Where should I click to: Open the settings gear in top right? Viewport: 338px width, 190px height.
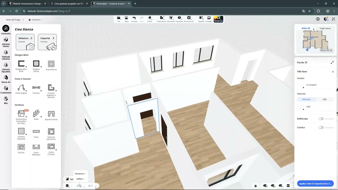click(x=318, y=19)
